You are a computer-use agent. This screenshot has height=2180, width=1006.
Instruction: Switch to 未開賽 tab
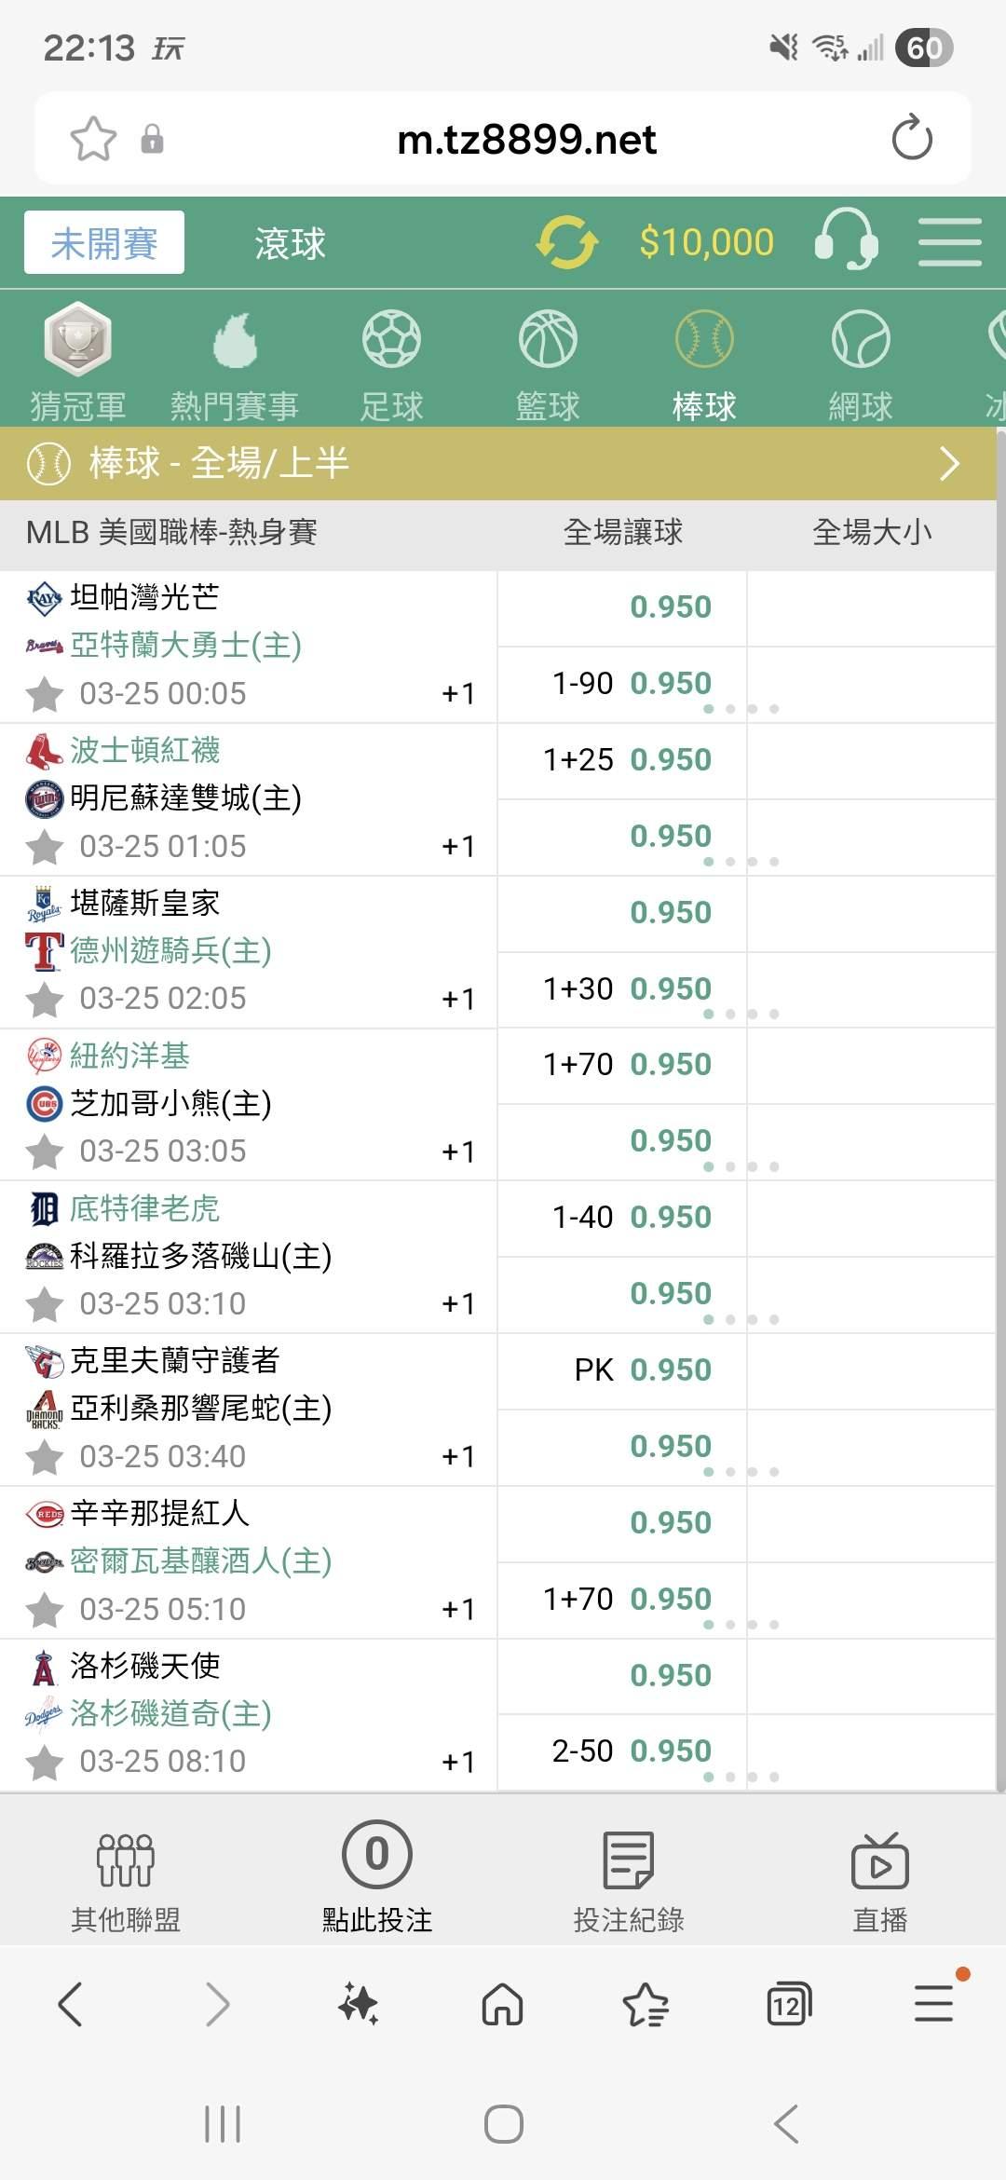(x=104, y=243)
